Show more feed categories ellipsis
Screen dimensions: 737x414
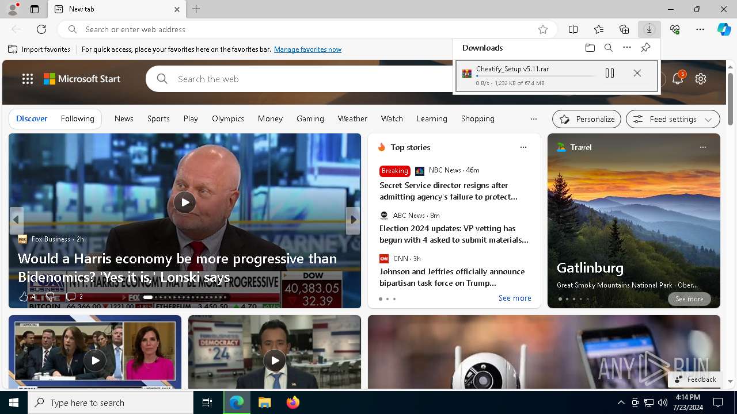click(534, 119)
